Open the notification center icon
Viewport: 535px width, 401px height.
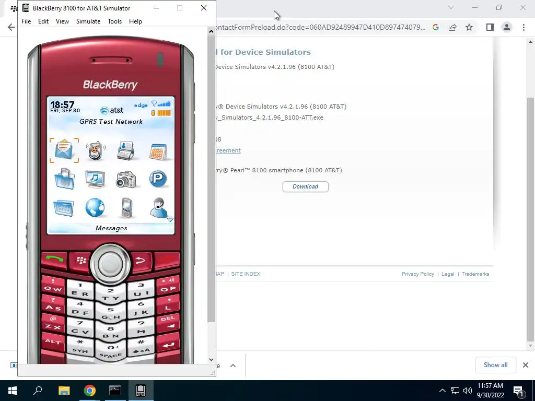(518, 391)
